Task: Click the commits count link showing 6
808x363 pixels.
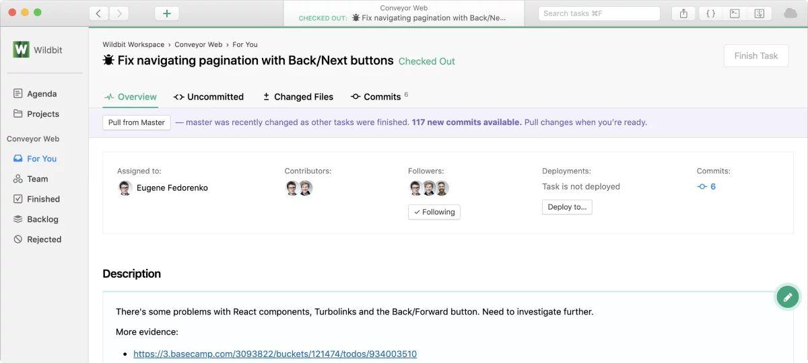Action: [x=707, y=187]
